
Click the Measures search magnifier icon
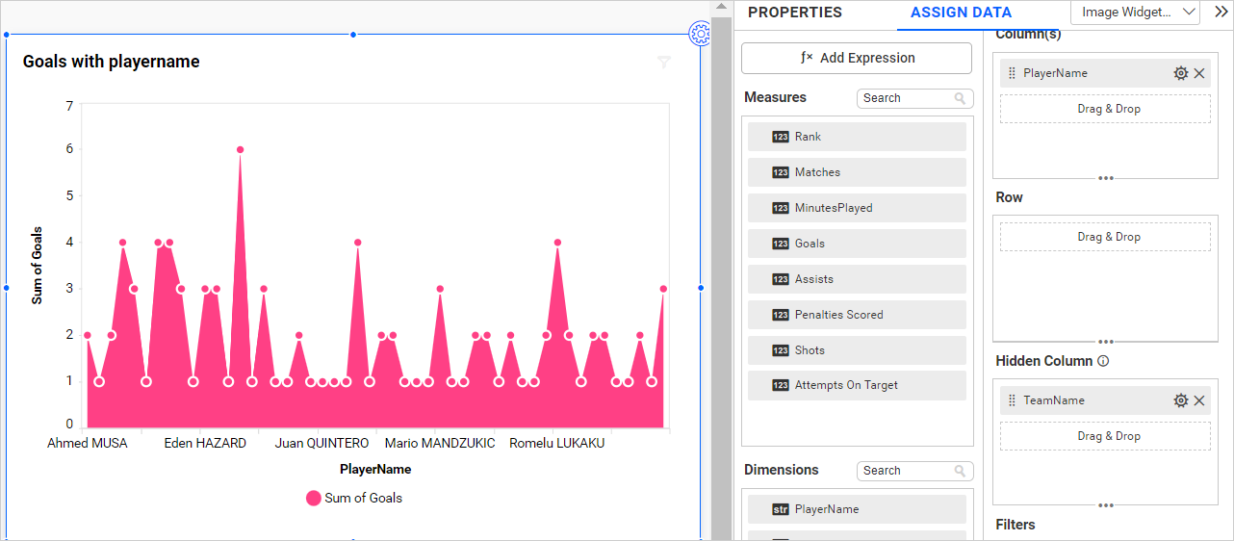(960, 98)
